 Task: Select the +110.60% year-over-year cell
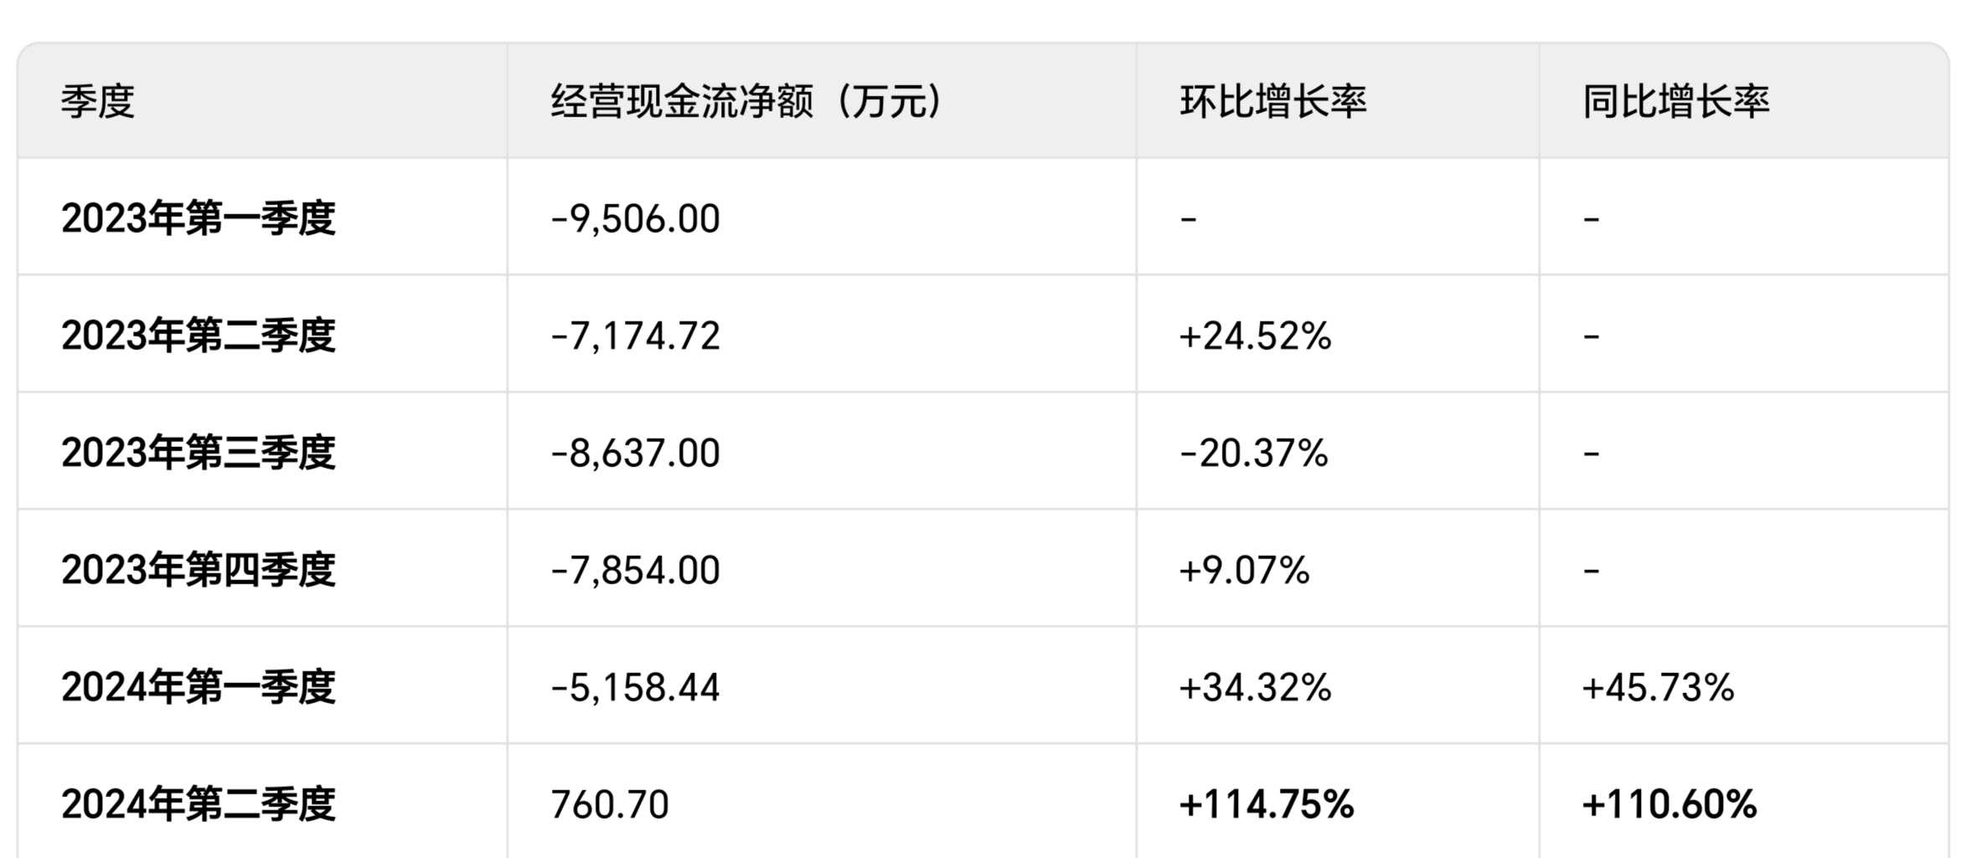tap(1669, 805)
